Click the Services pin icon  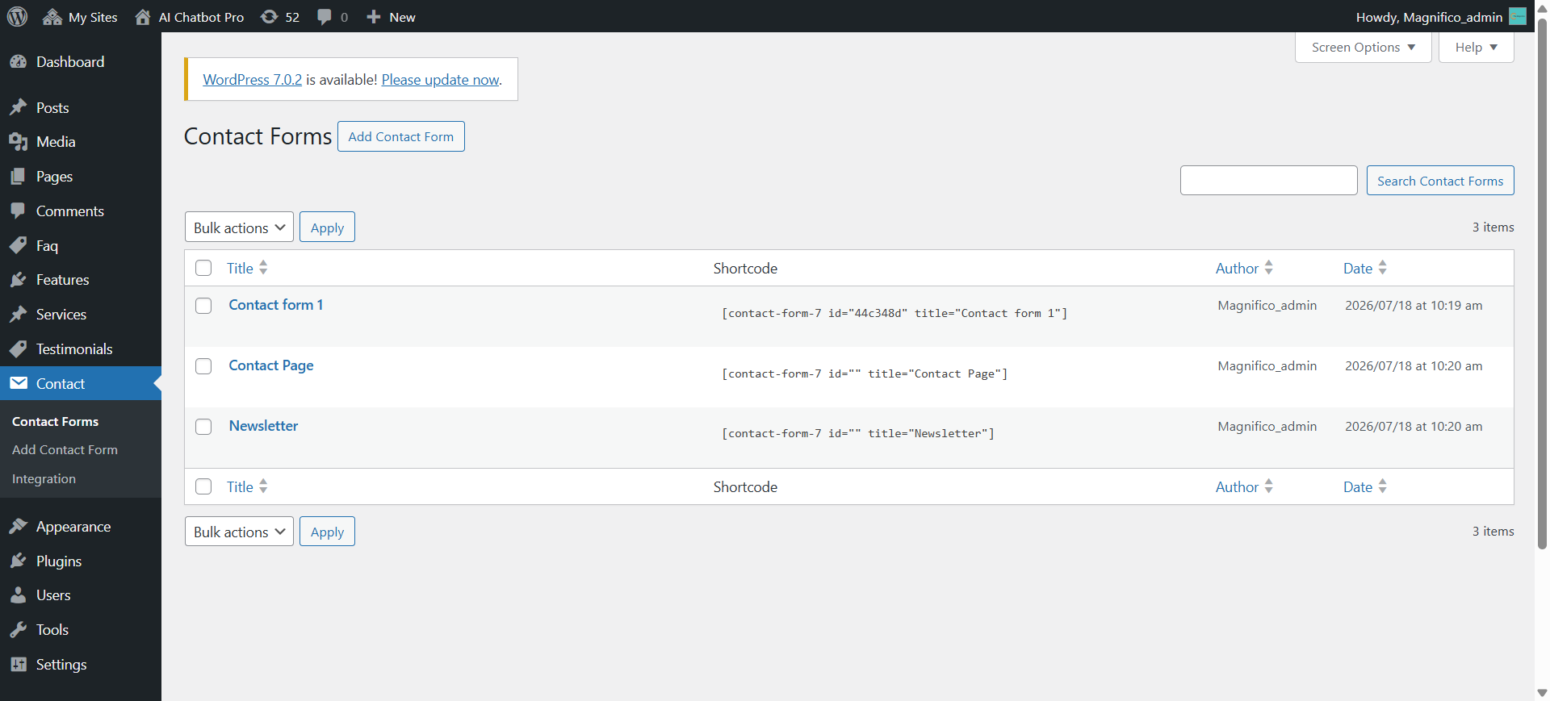[x=19, y=315]
